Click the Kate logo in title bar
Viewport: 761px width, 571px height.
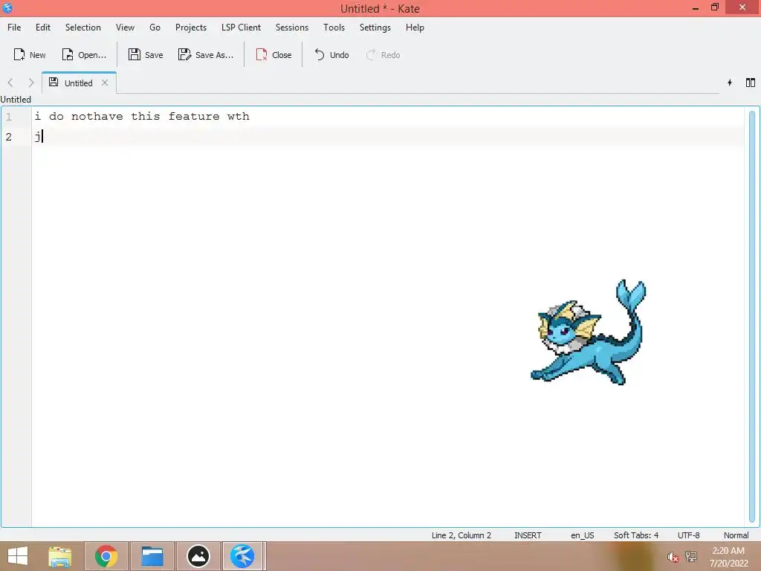coord(7,7)
